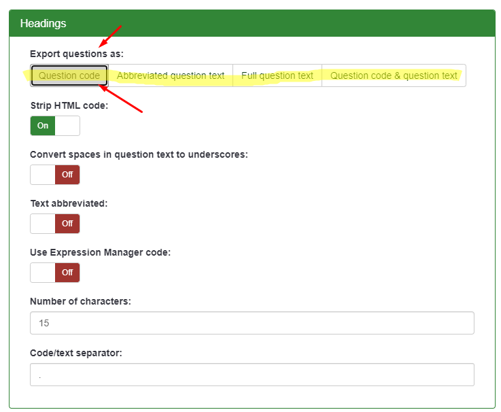The image size is (501, 412).
Task: Focus the Code/text separator input field
Action: [x=252, y=375]
